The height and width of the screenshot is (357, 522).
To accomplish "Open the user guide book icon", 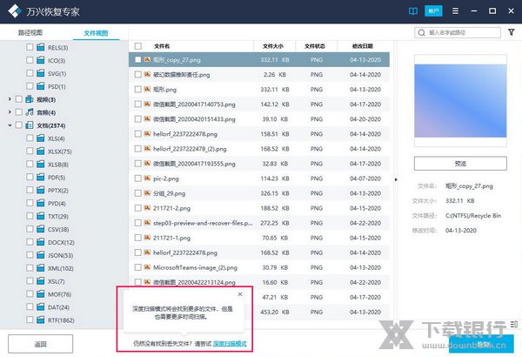I will (x=412, y=11).
